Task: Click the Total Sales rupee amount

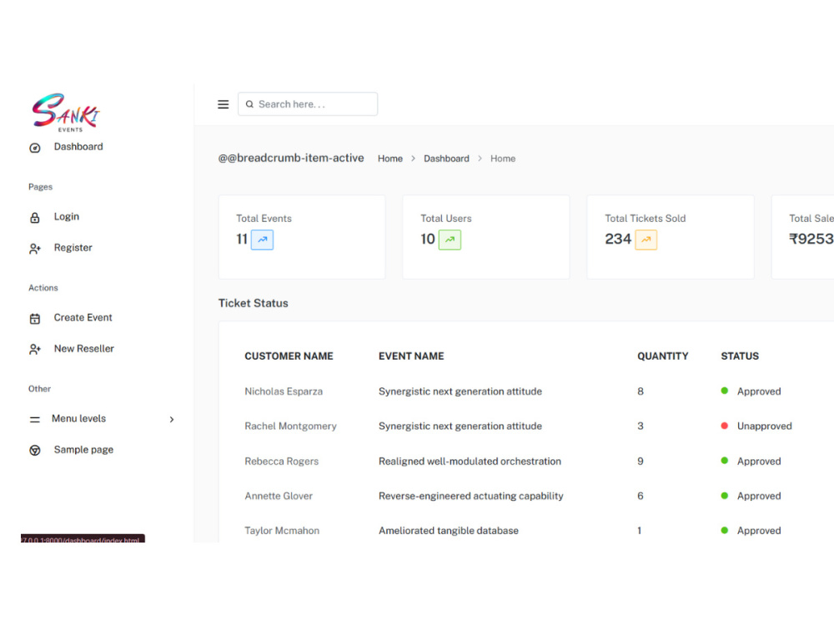Action: [x=811, y=240]
